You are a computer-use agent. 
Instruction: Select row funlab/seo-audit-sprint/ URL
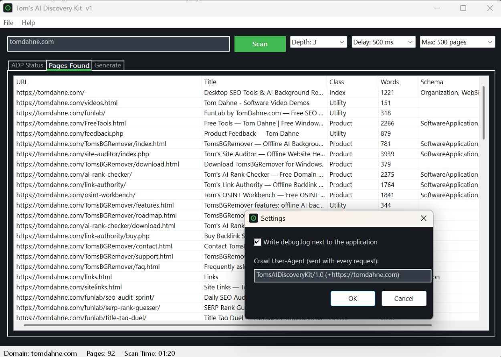[x=85, y=298]
